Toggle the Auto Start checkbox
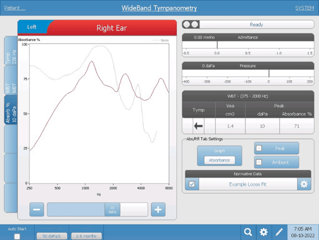 click(17, 236)
